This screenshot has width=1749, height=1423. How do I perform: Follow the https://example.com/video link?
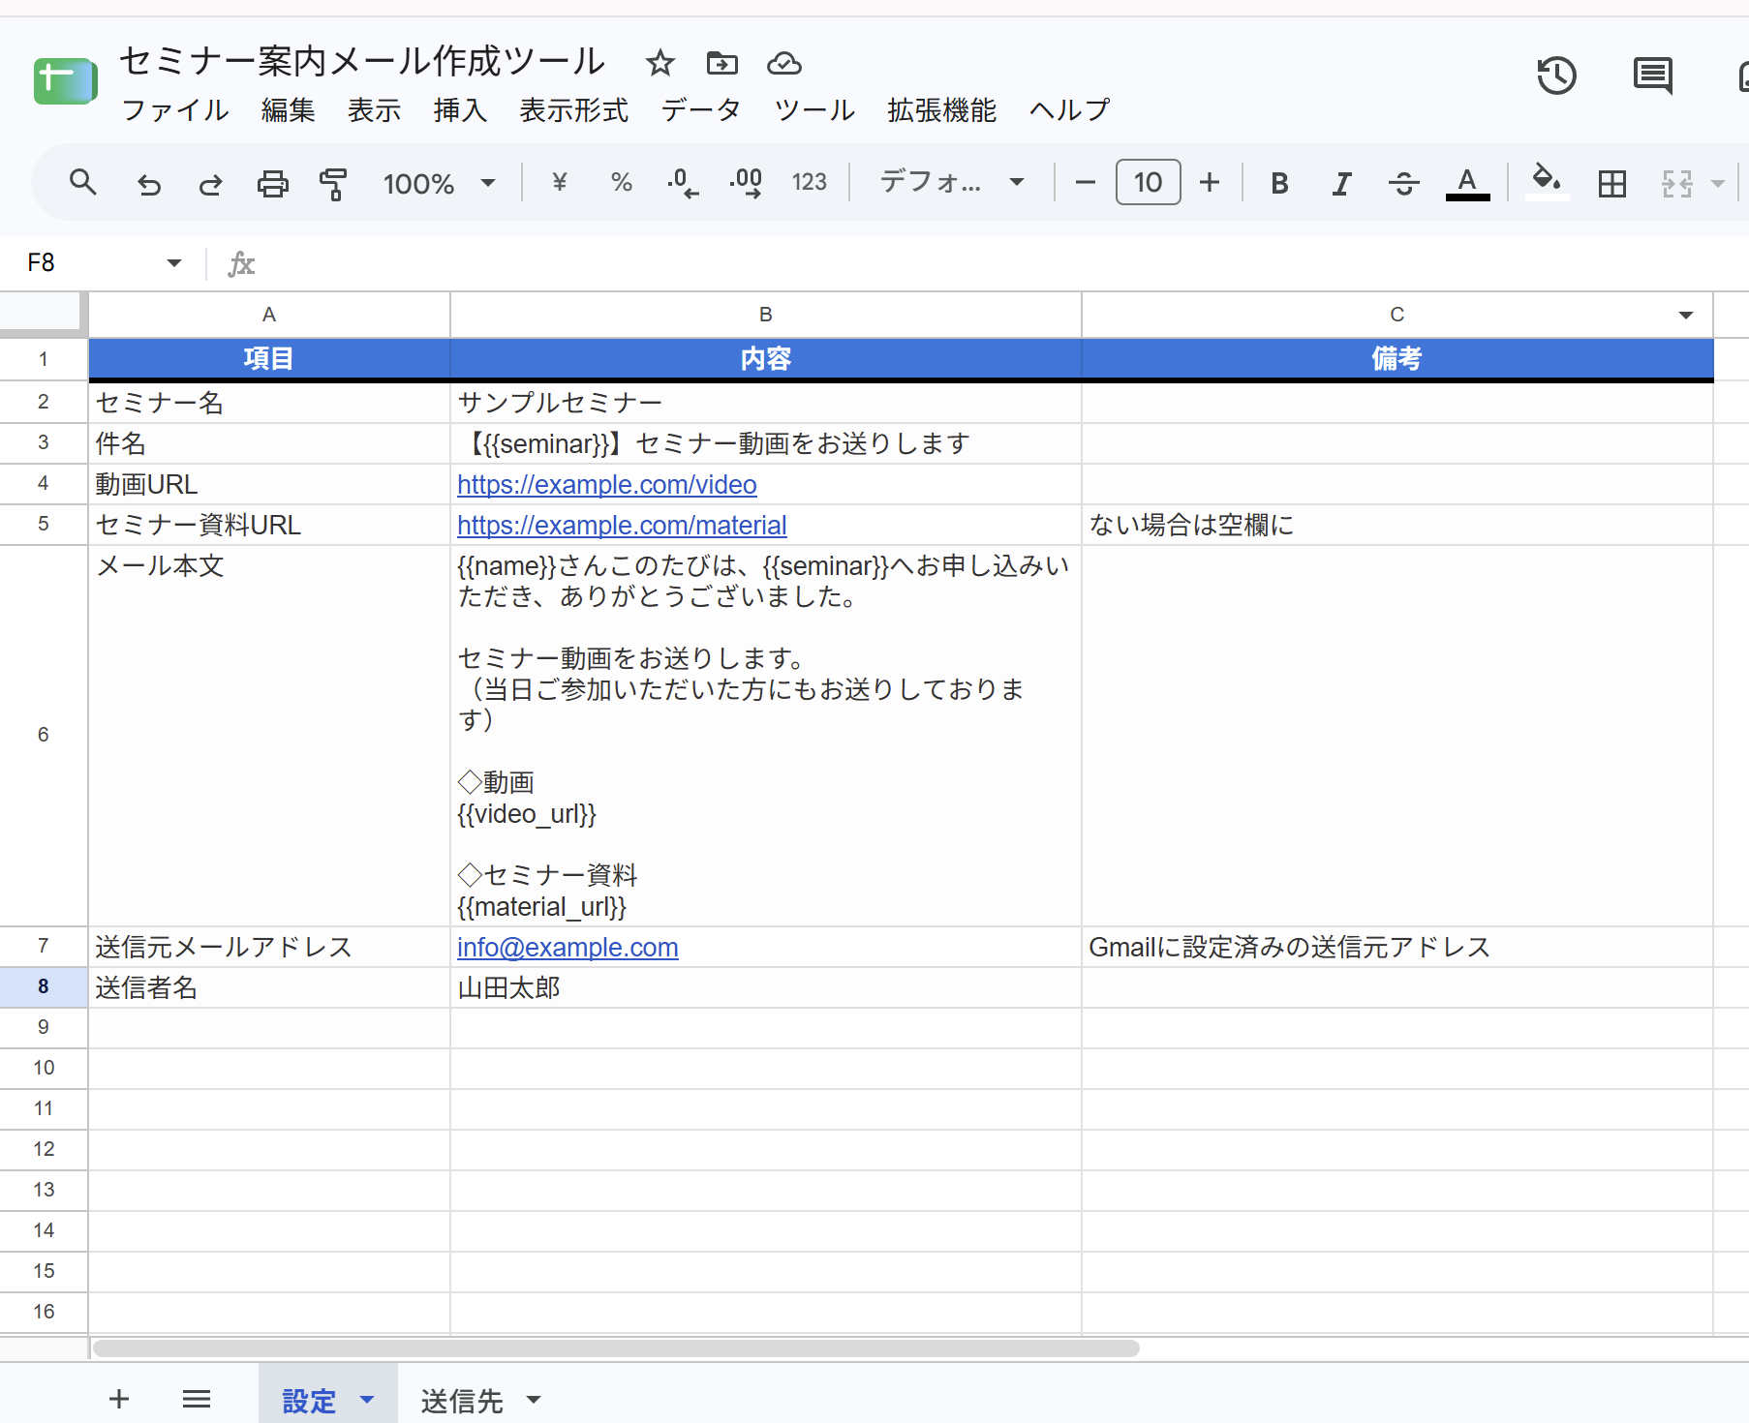pyautogui.click(x=607, y=484)
